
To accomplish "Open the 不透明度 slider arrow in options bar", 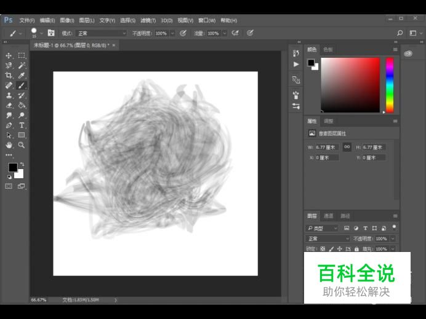I will [172, 33].
